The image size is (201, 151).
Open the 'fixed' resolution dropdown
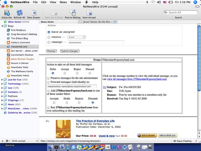pyautogui.click(x=77, y=37)
